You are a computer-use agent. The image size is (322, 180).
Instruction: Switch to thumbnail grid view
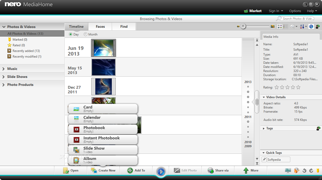[280, 26]
